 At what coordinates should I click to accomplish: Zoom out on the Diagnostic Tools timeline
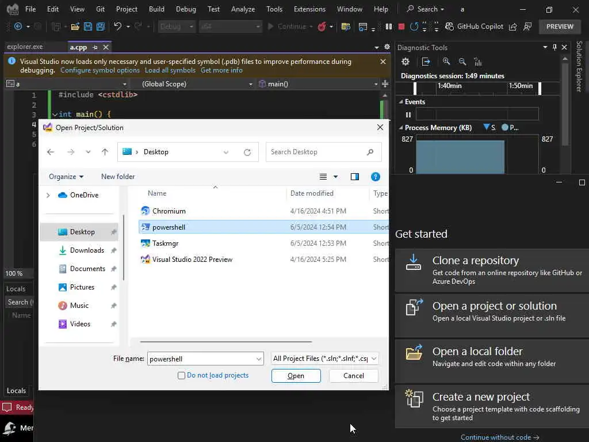(462, 62)
